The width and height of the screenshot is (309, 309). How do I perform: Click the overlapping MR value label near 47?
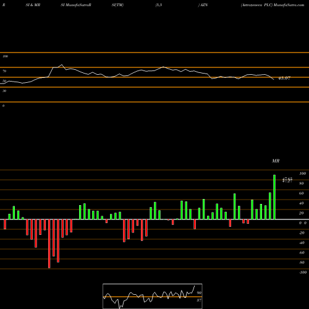(x=287, y=180)
